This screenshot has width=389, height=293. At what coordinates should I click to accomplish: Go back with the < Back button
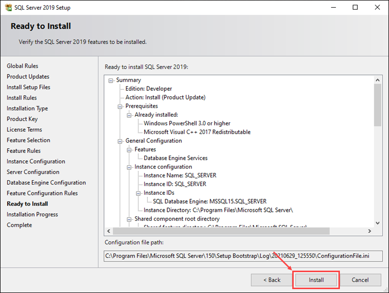pos(272,280)
